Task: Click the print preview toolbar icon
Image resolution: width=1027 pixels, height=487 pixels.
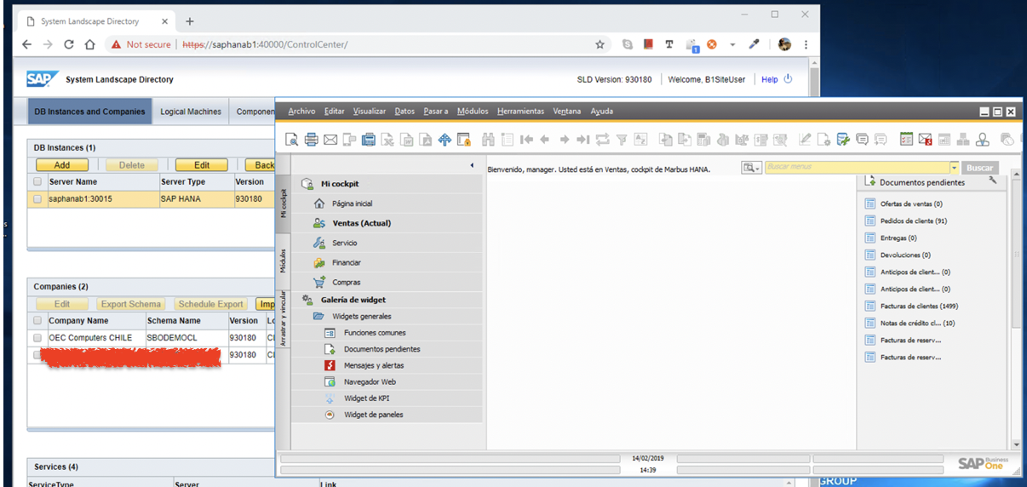Action: click(x=292, y=140)
